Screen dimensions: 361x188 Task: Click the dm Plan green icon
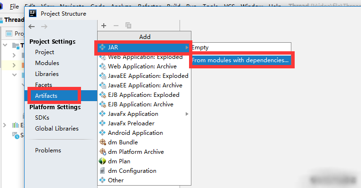102,161
